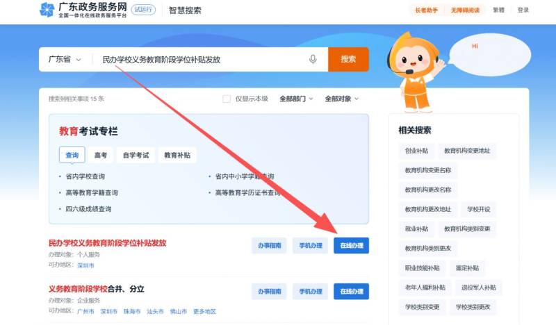Click the Guangdong government service logo icon
Viewport: 556px width, 325px height.
pyautogui.click(x=47, y=10)
